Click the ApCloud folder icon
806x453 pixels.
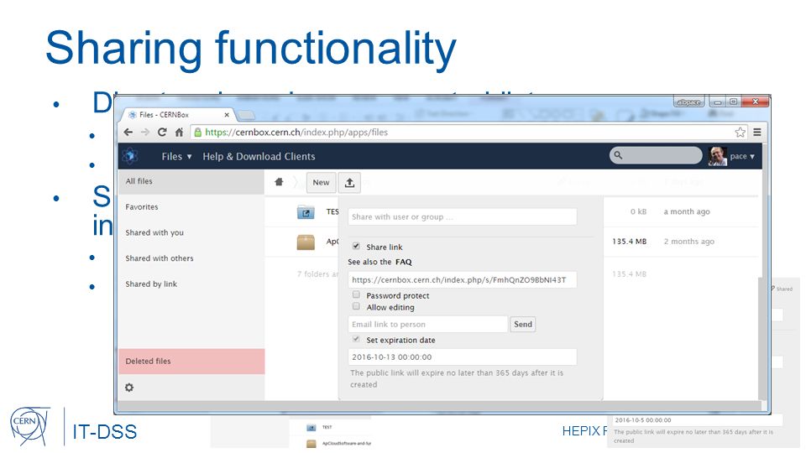pyautogui.click(x=306, y=242)
